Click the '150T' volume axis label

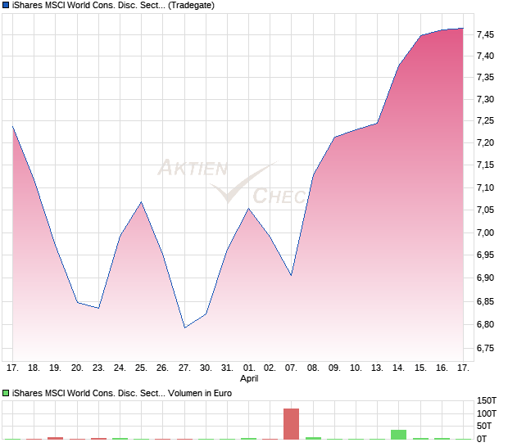click(x=487, y=400)
